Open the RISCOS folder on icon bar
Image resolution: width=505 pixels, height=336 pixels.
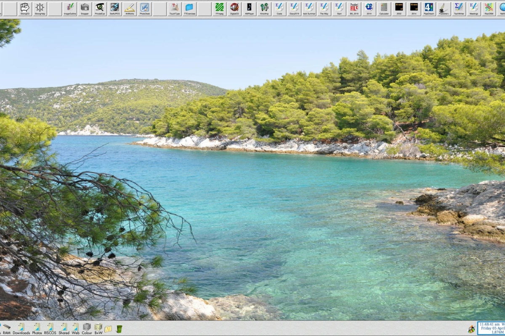[50, 329]
